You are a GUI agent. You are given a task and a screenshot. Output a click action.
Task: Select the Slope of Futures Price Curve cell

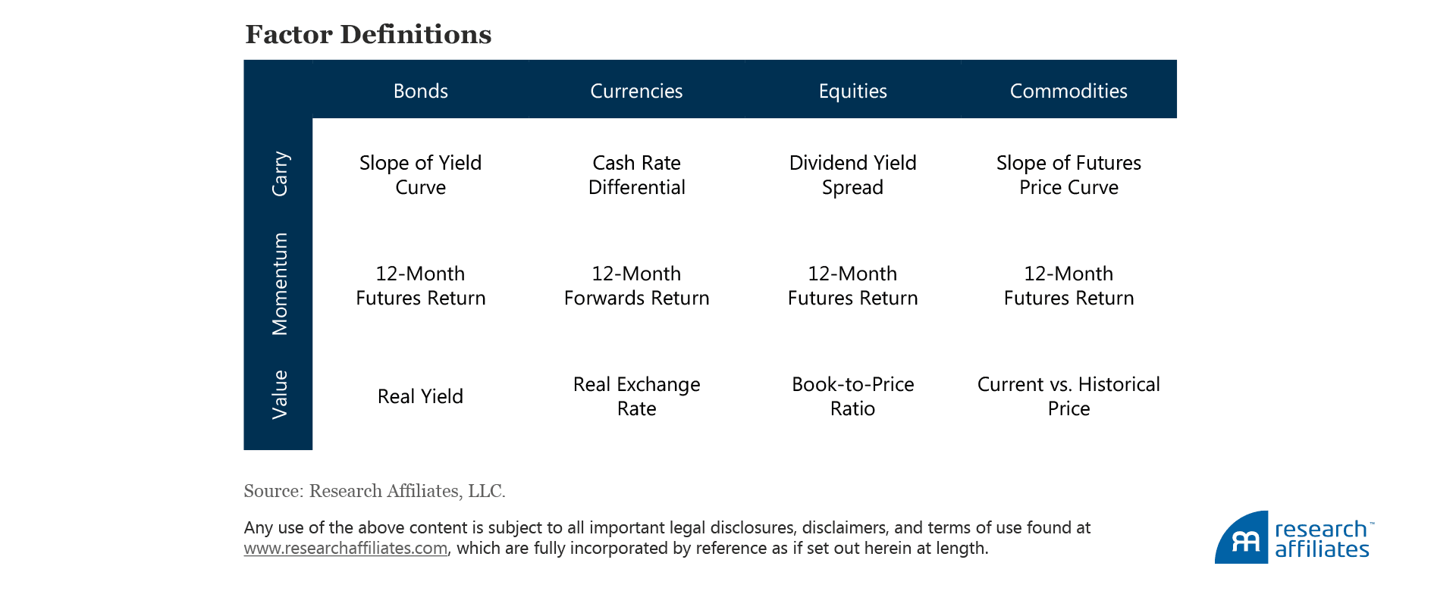(x=1068, y=175)
